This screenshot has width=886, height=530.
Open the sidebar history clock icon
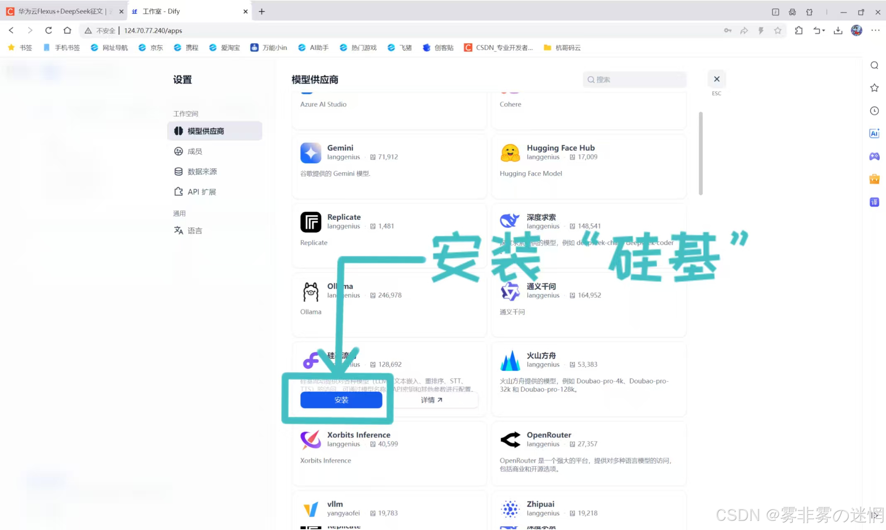pyautogui.click(x=874, y=111)
